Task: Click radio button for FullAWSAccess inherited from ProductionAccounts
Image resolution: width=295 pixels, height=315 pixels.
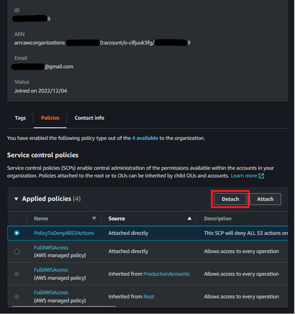Action: (x=17, y=274)
